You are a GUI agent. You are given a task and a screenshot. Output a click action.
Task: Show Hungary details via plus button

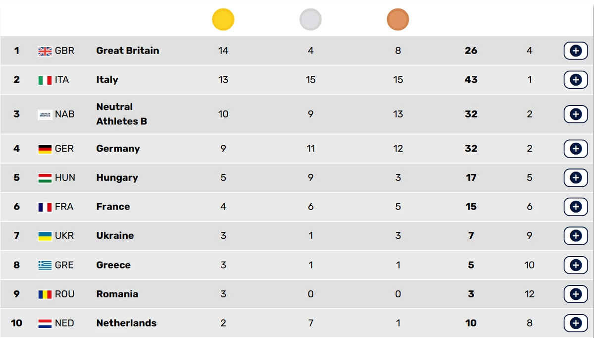(576, 177)
